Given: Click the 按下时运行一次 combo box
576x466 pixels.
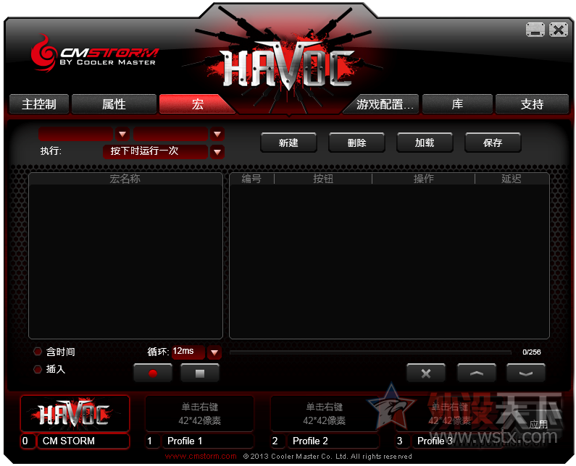Looking at the screenshot, I should (x=155, y=151).
